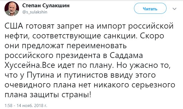Click the tweet line starting with США готовят
Screen dimensions: 183x109
point(89,26)
